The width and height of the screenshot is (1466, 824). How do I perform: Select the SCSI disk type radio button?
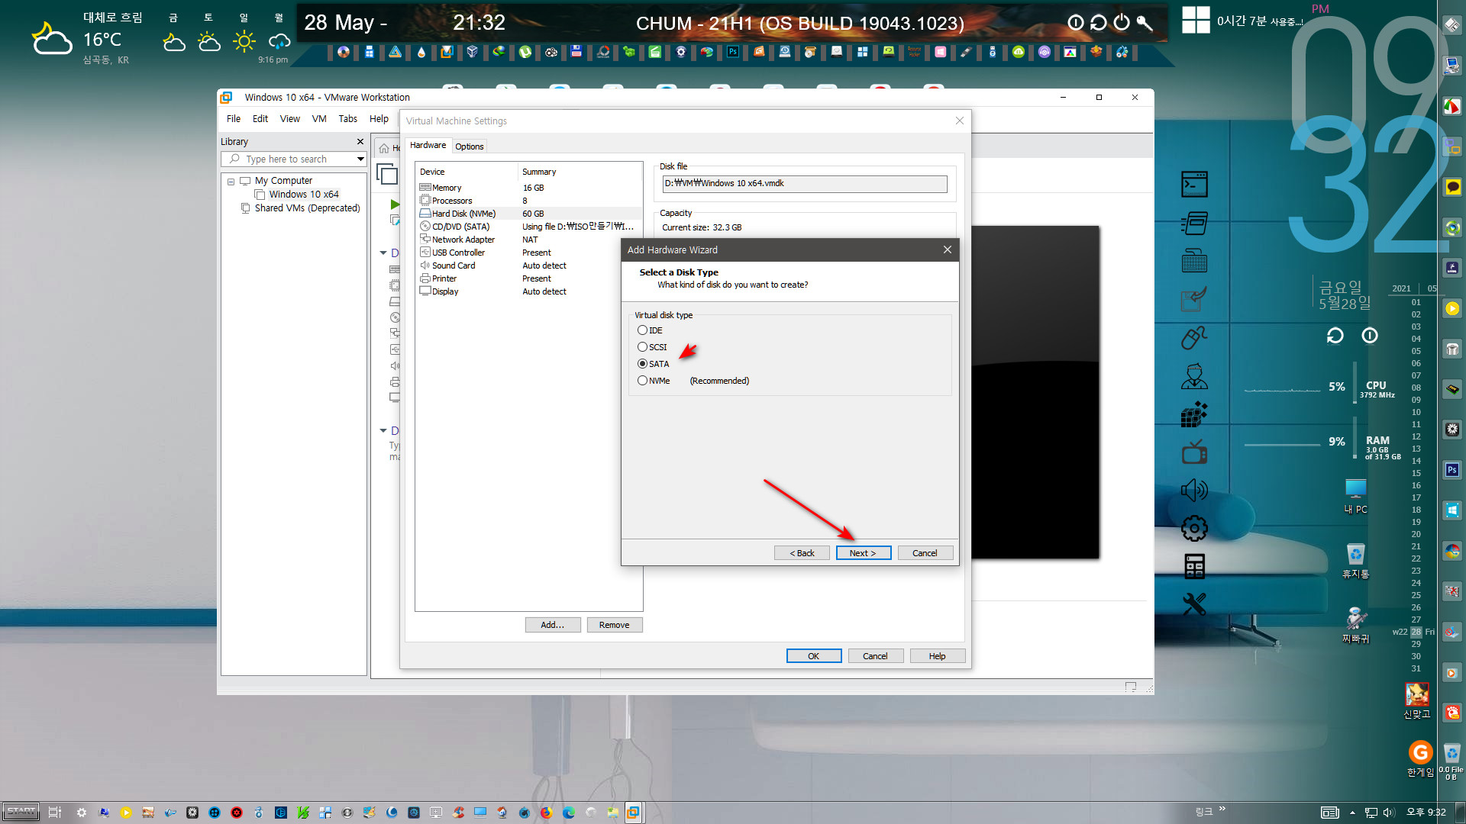pyautogui.click(x=642, y=347)
